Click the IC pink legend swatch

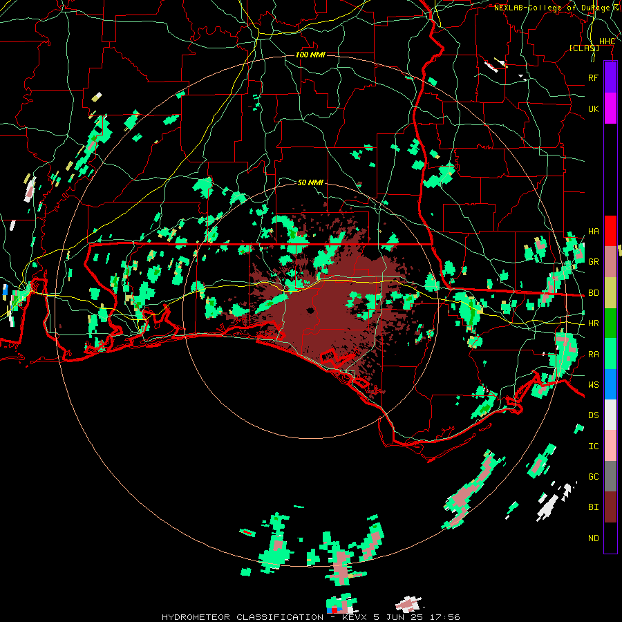[610, 446]
